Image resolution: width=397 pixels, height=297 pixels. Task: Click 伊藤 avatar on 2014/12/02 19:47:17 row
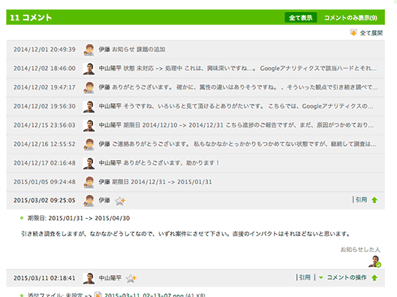(89, 87)
